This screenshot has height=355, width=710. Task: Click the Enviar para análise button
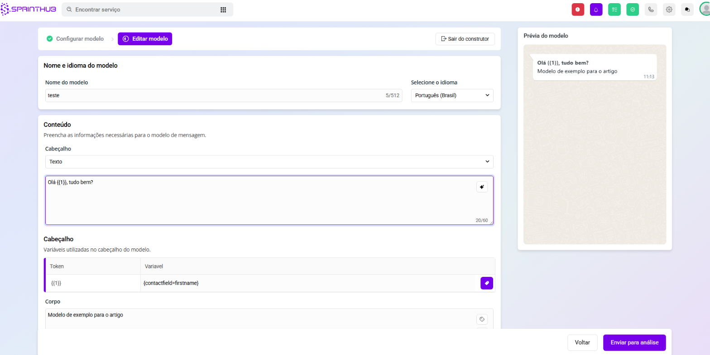tap(634, 342)
